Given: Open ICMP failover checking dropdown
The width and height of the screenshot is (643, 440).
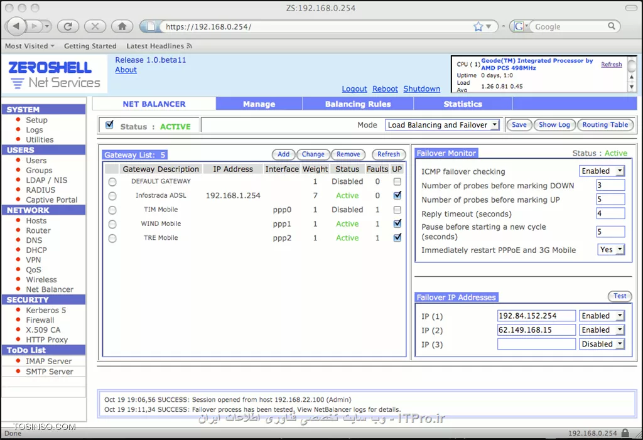Looking at the screenshot, I should pos(602,171).
